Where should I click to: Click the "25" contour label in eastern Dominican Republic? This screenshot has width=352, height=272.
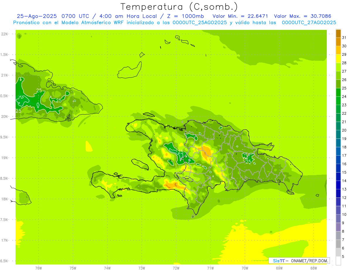[248, 162]
